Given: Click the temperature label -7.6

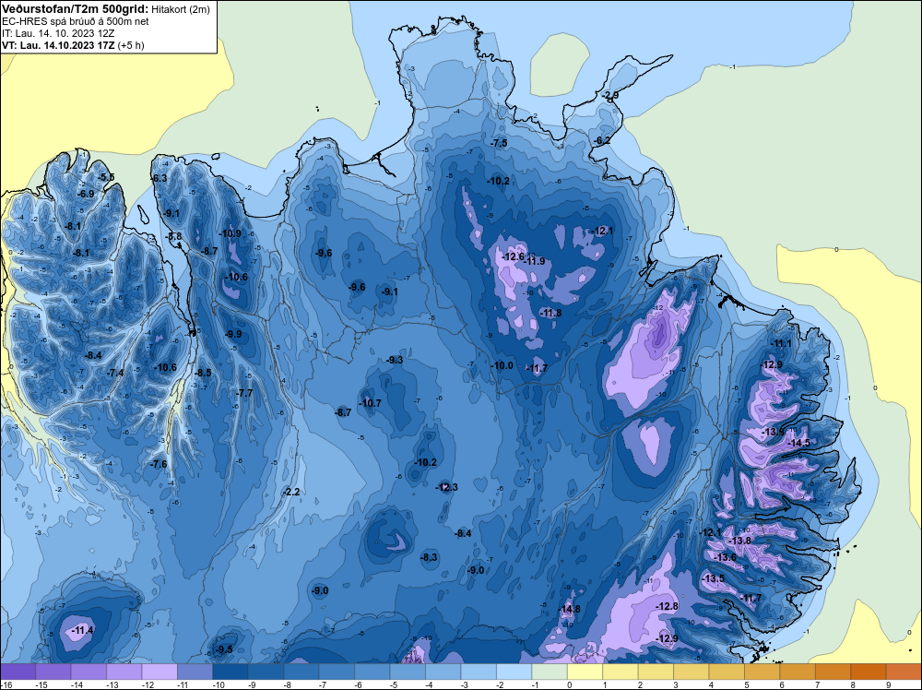Looking at the screenshot, I should [x=159, y=464].
